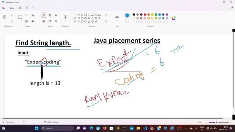Open Visual Studio Code from the taskbar
Image resolution: width=235 pixels, height=132 pixels.
pyautogui.click(x=145, y=128)
